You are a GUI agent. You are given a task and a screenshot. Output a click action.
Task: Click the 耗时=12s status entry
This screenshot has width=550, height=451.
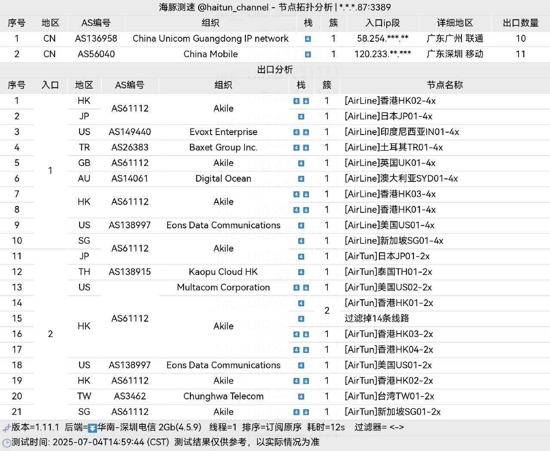[x=326, y=427]
